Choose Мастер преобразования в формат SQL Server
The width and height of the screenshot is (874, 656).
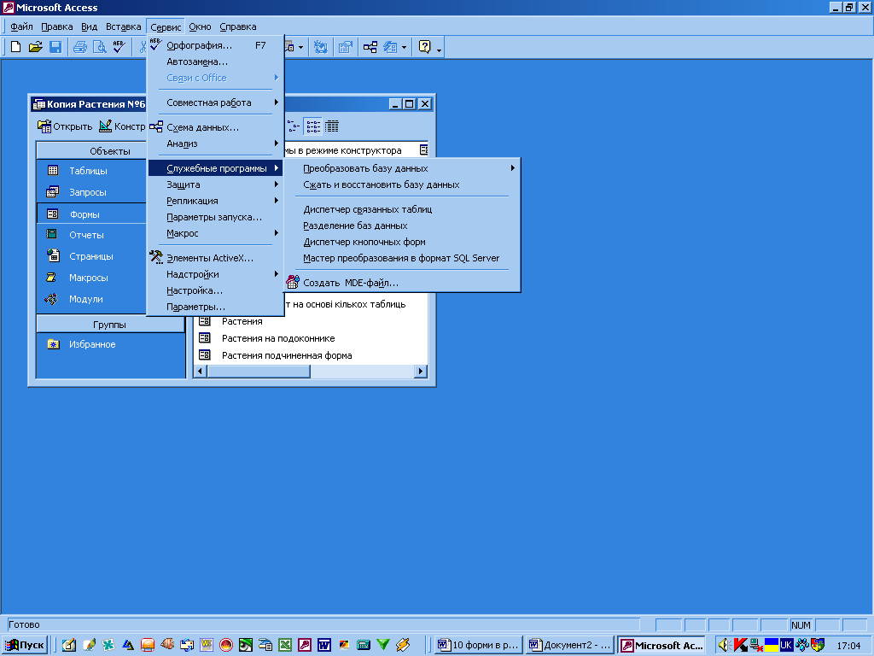coord(402,258)
